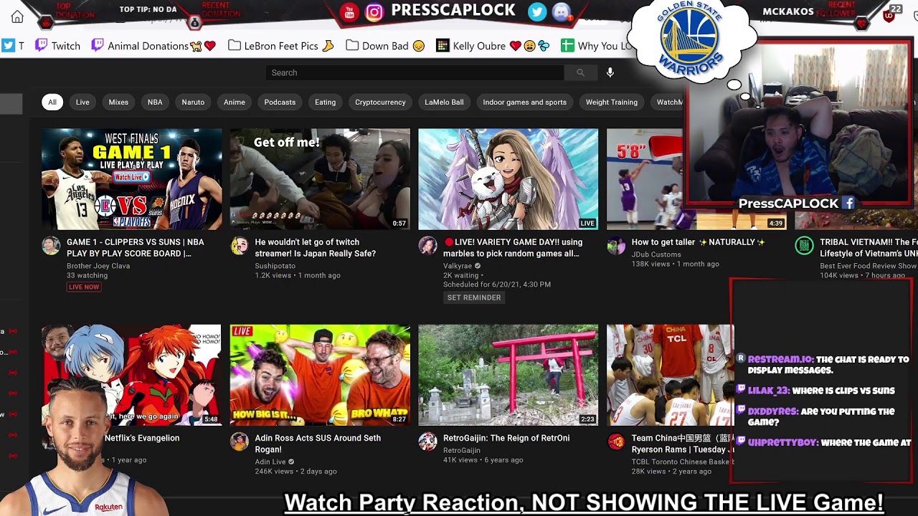Click the Twitter icon in overlay banner
Screen dimensions: 918x516
coord(537,11)
